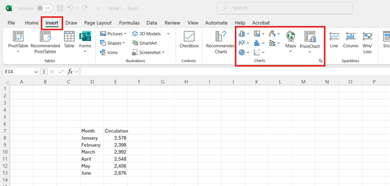Click the Maps globe icon

point(290,36)
